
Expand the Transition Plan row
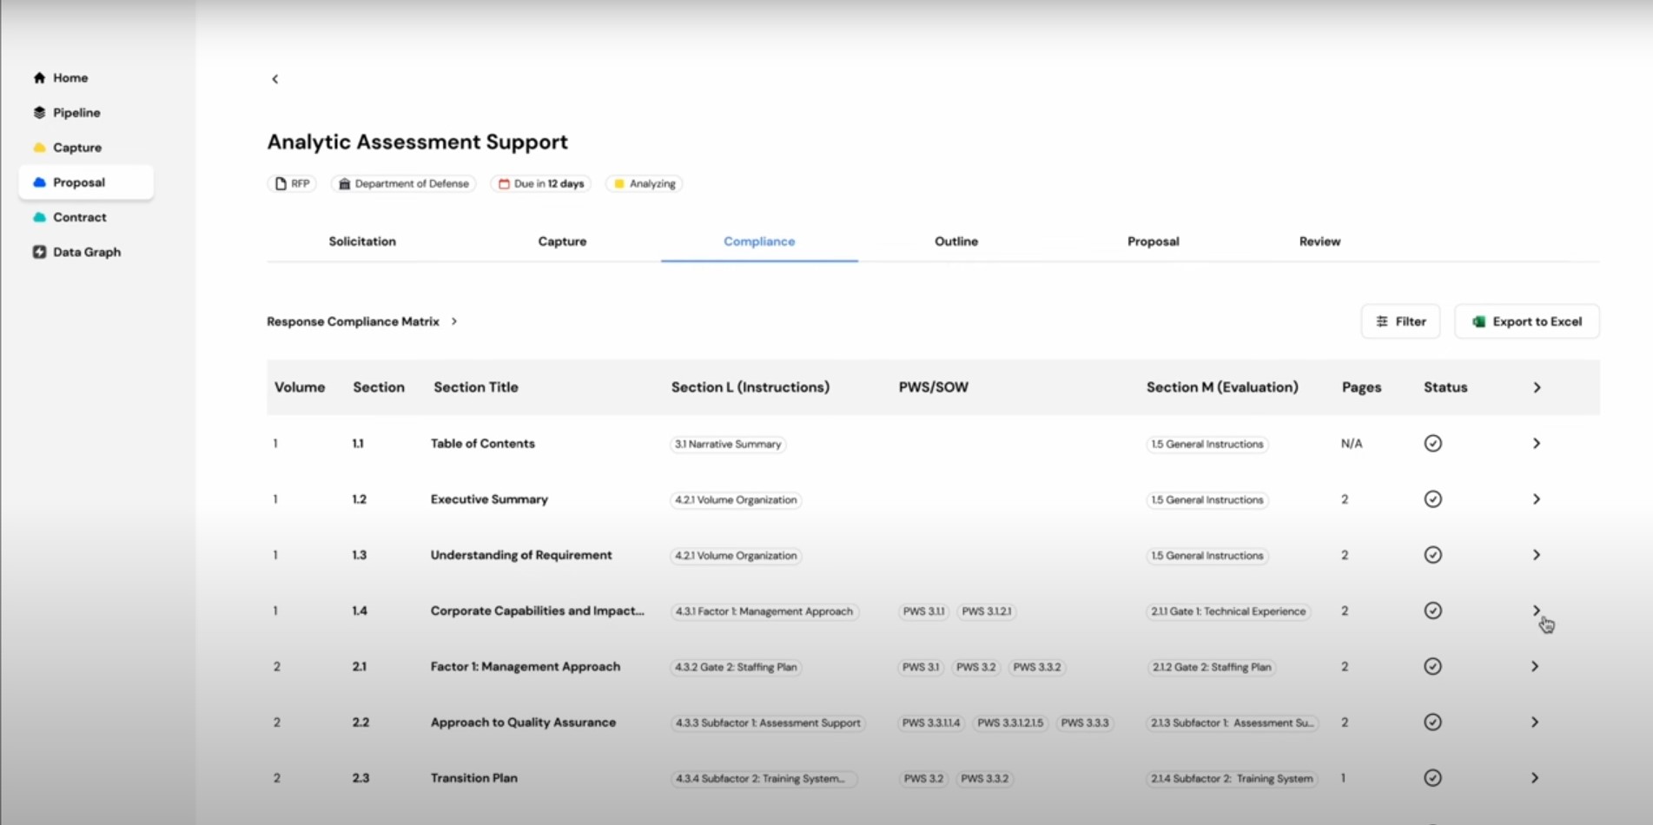point(1535,778)
